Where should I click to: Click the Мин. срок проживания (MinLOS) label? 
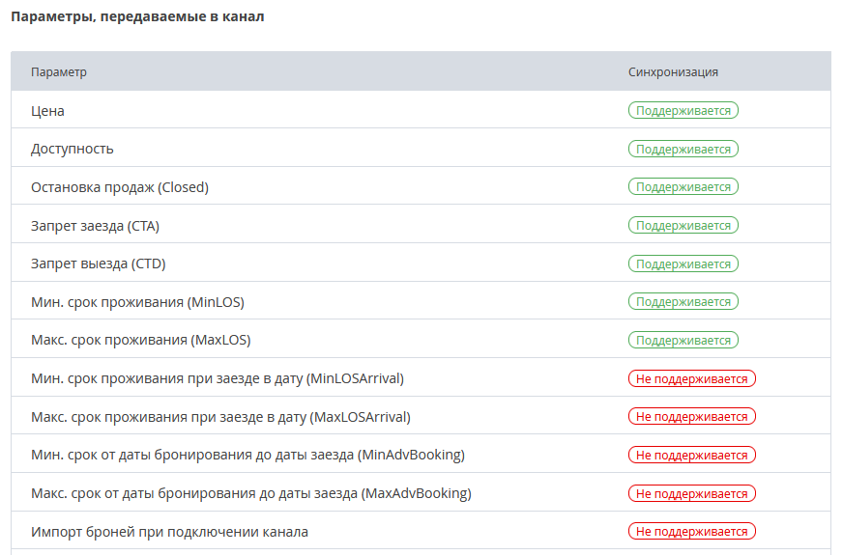pyautogui.click(x=137, y=302)
